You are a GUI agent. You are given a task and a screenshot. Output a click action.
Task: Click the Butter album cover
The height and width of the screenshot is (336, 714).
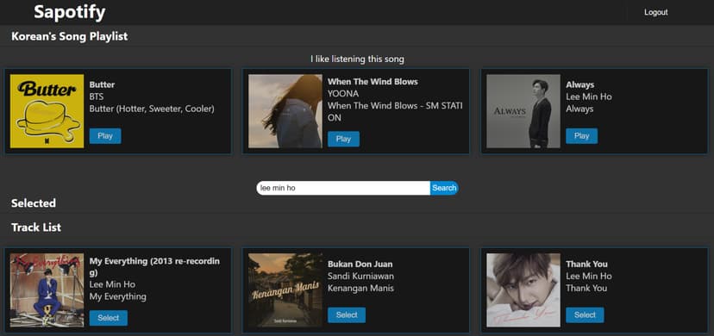[47, 111]
